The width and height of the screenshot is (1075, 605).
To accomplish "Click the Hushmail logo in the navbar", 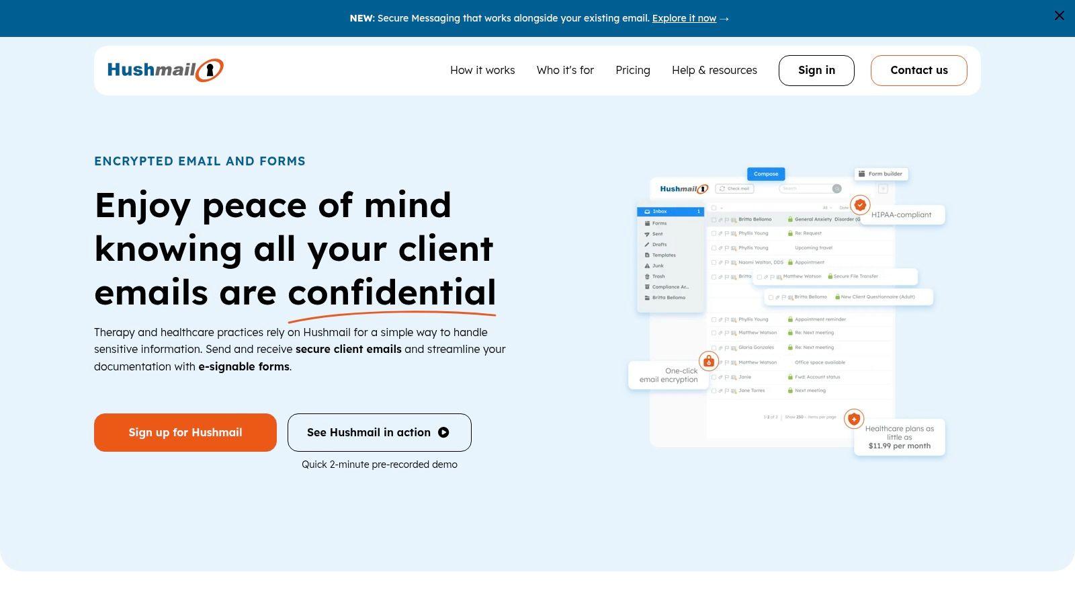I will 165,70.
